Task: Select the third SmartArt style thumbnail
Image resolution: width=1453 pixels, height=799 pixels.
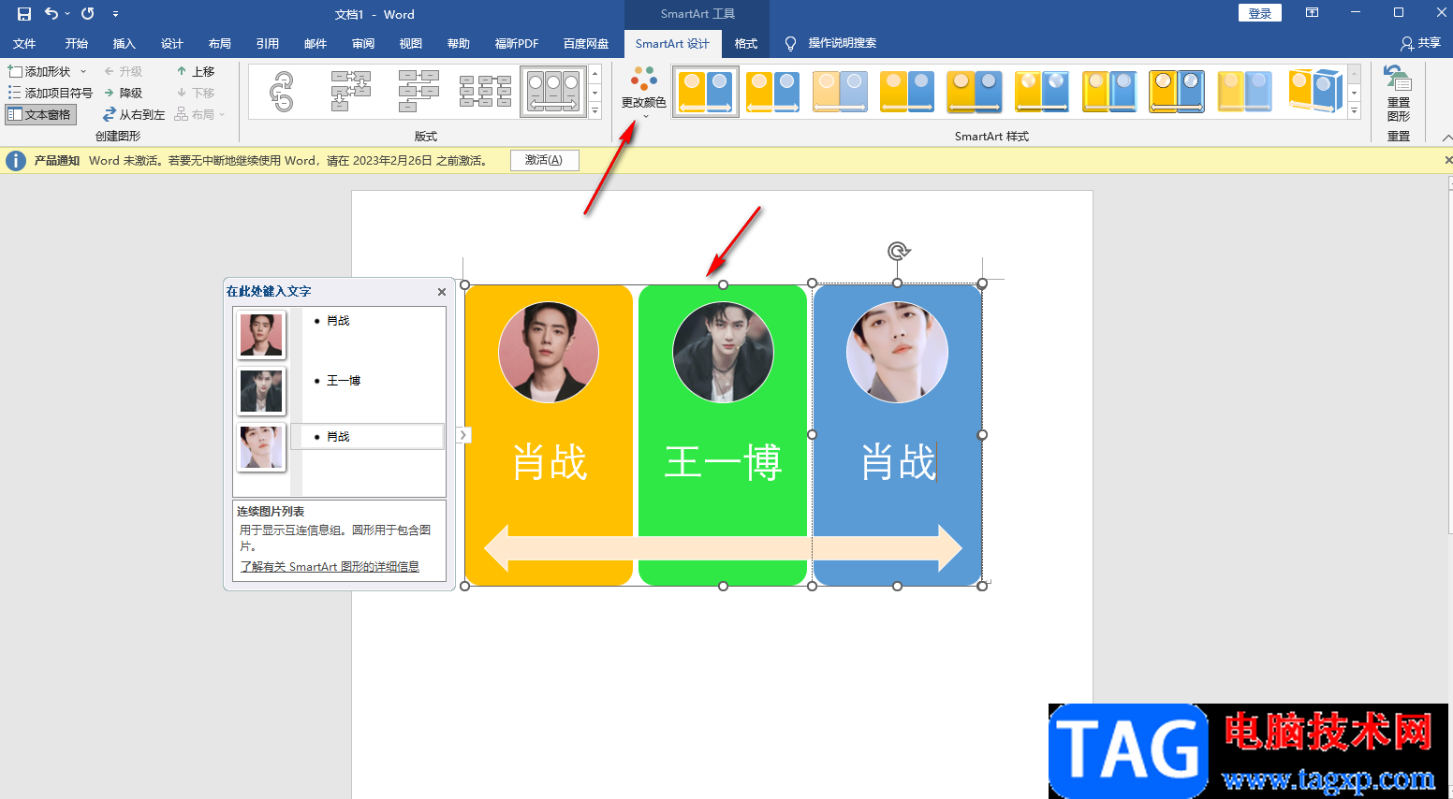Action: [x=840, y=92]
